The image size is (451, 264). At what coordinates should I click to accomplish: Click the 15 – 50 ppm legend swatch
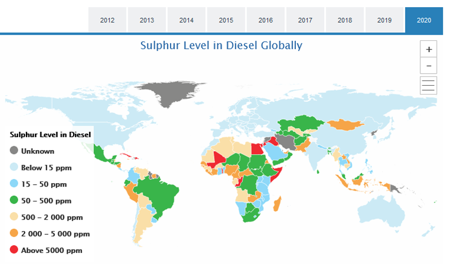click(x=14, y=184)
